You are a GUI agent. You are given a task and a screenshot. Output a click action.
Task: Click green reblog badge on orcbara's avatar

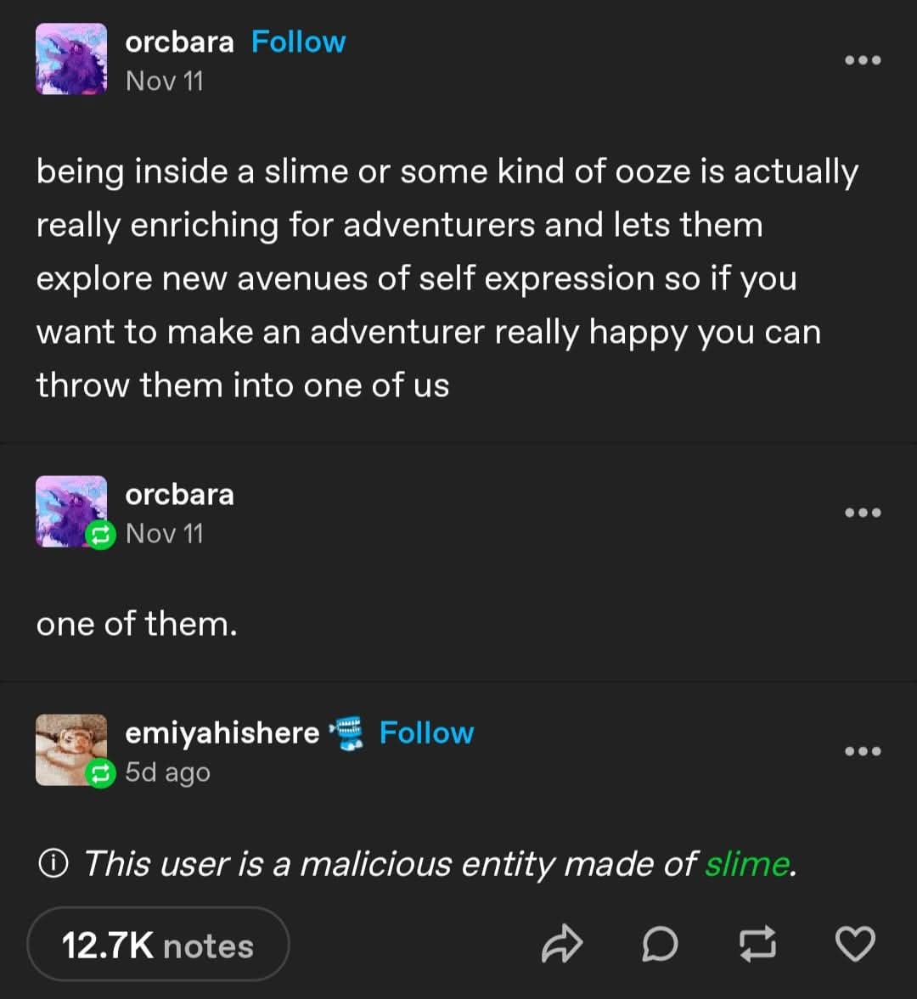[x=101, y=535]
